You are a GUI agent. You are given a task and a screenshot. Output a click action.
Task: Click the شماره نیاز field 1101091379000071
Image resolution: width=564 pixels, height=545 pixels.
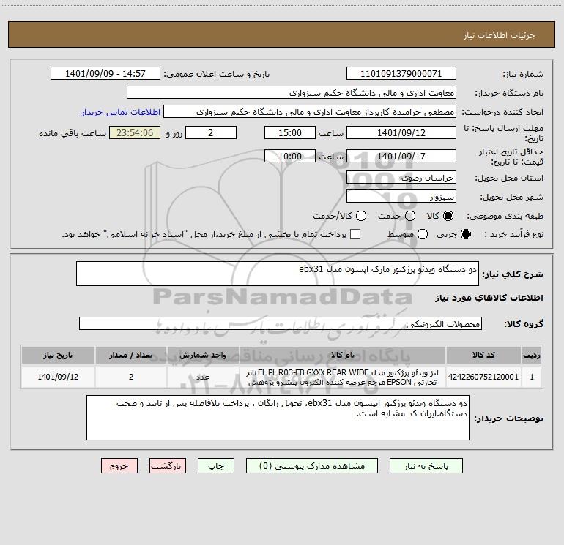click(x=401, y=74)
